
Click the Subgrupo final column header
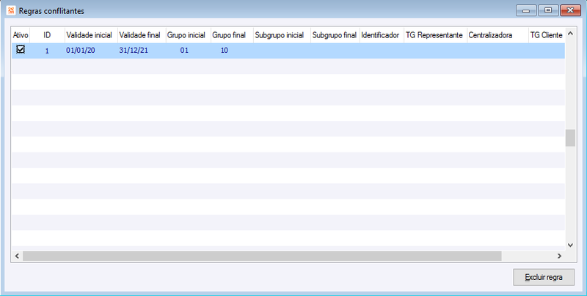[335, 35]
